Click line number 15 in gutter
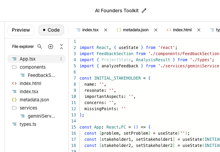Viewport: 220px width, 152px height. 74,127
